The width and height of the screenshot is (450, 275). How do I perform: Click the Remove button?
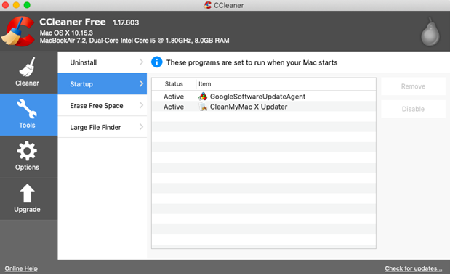pos(413,86)
